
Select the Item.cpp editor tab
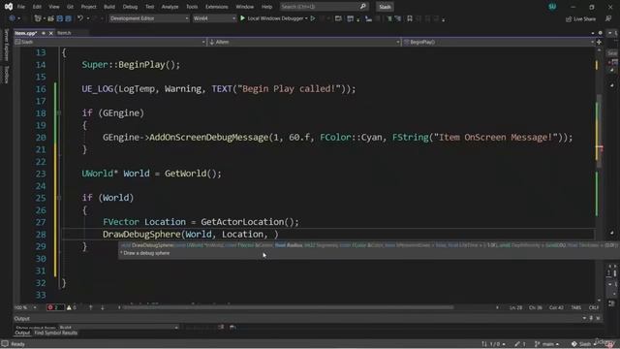point(26,33)
